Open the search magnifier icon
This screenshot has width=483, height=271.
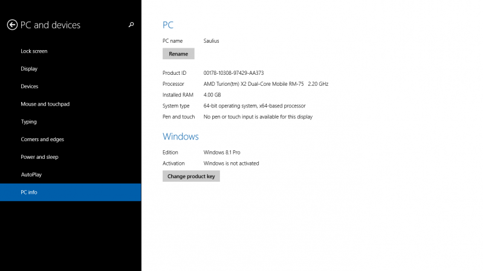click(131, 25)
